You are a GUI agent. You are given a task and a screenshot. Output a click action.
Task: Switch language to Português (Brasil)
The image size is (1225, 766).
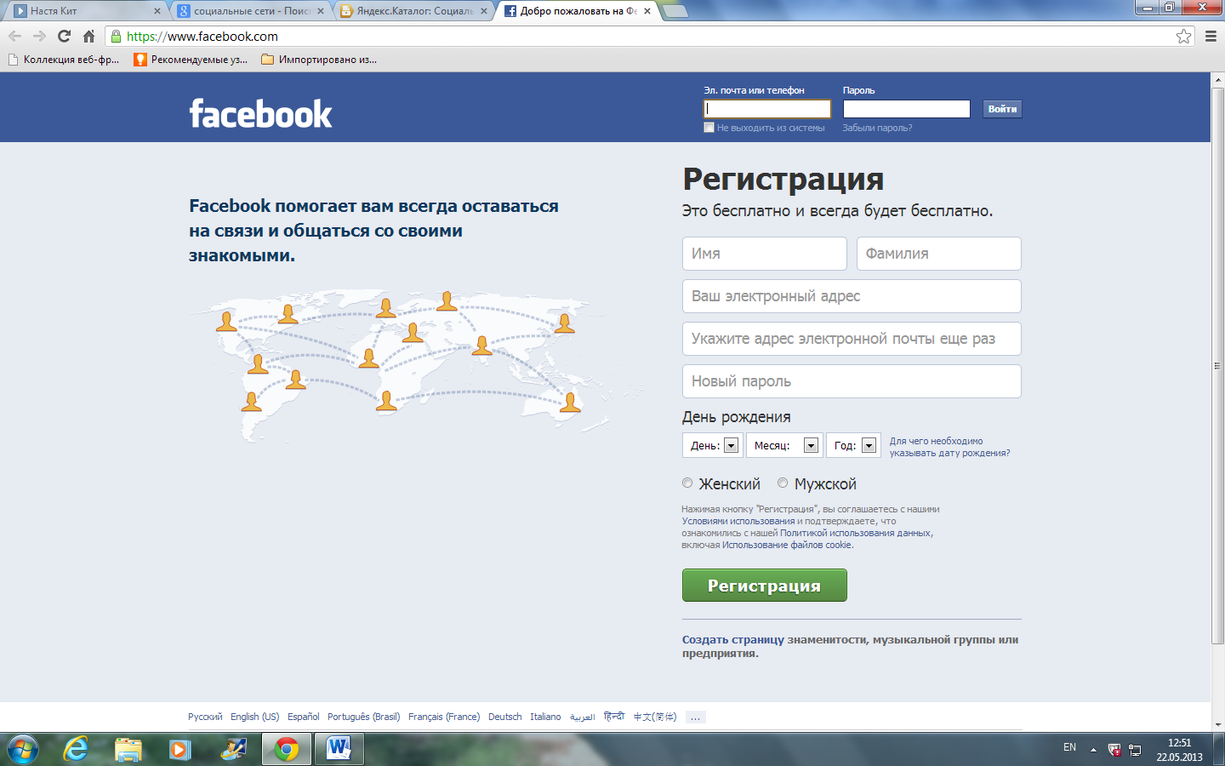(x=363, y=717)
